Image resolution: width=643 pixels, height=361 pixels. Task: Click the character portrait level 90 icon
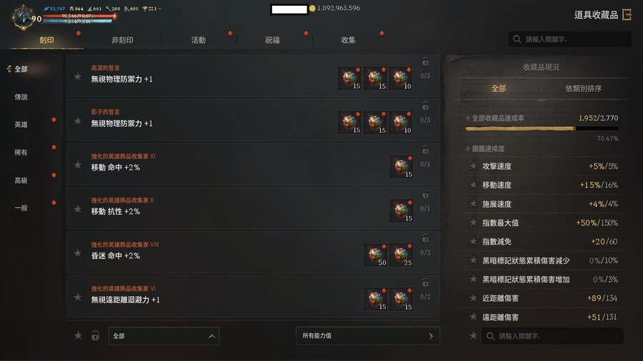click(x=24, y=17)
